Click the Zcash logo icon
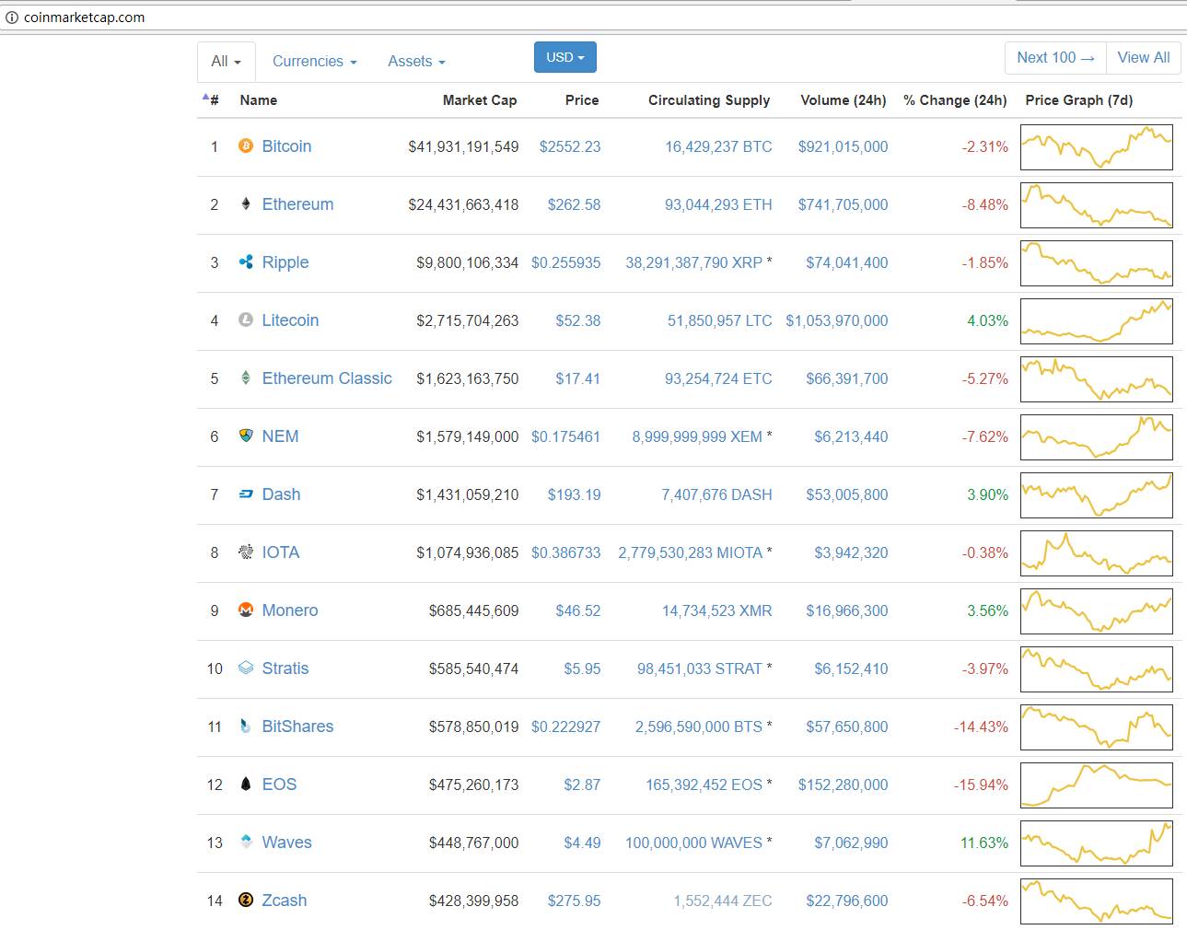1187x930 pixels. (246, 900)
